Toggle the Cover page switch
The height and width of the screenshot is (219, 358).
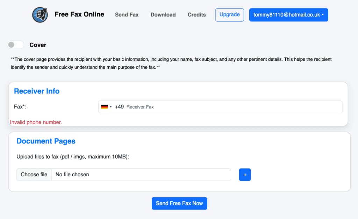[x=16, y=45]
